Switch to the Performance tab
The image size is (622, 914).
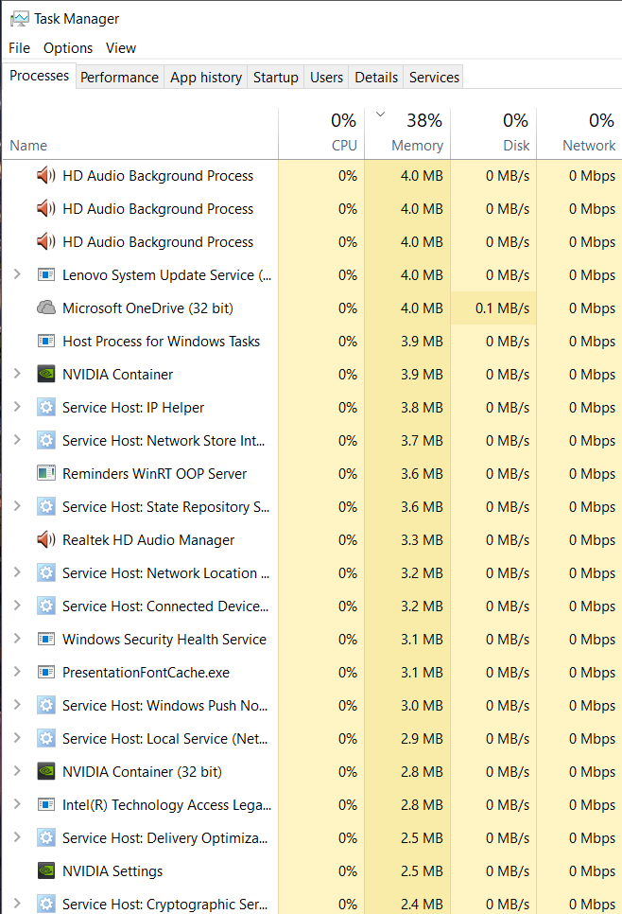119,77
